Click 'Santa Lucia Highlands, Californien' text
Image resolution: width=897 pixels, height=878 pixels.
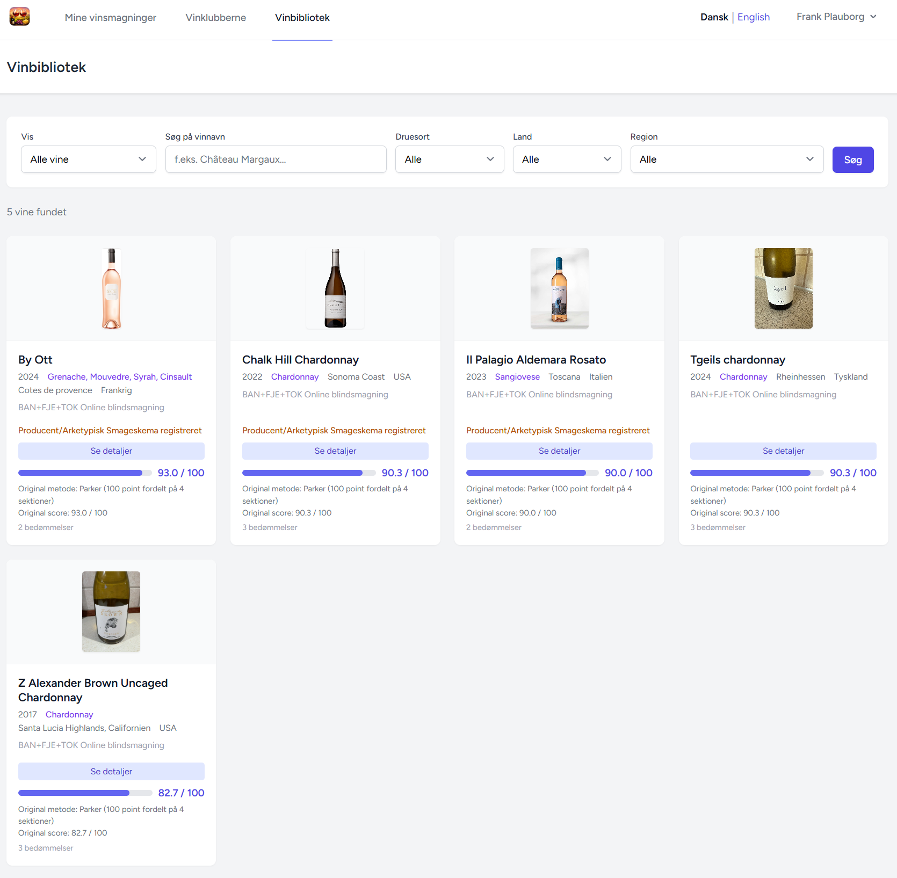click(x=84, y=728)
